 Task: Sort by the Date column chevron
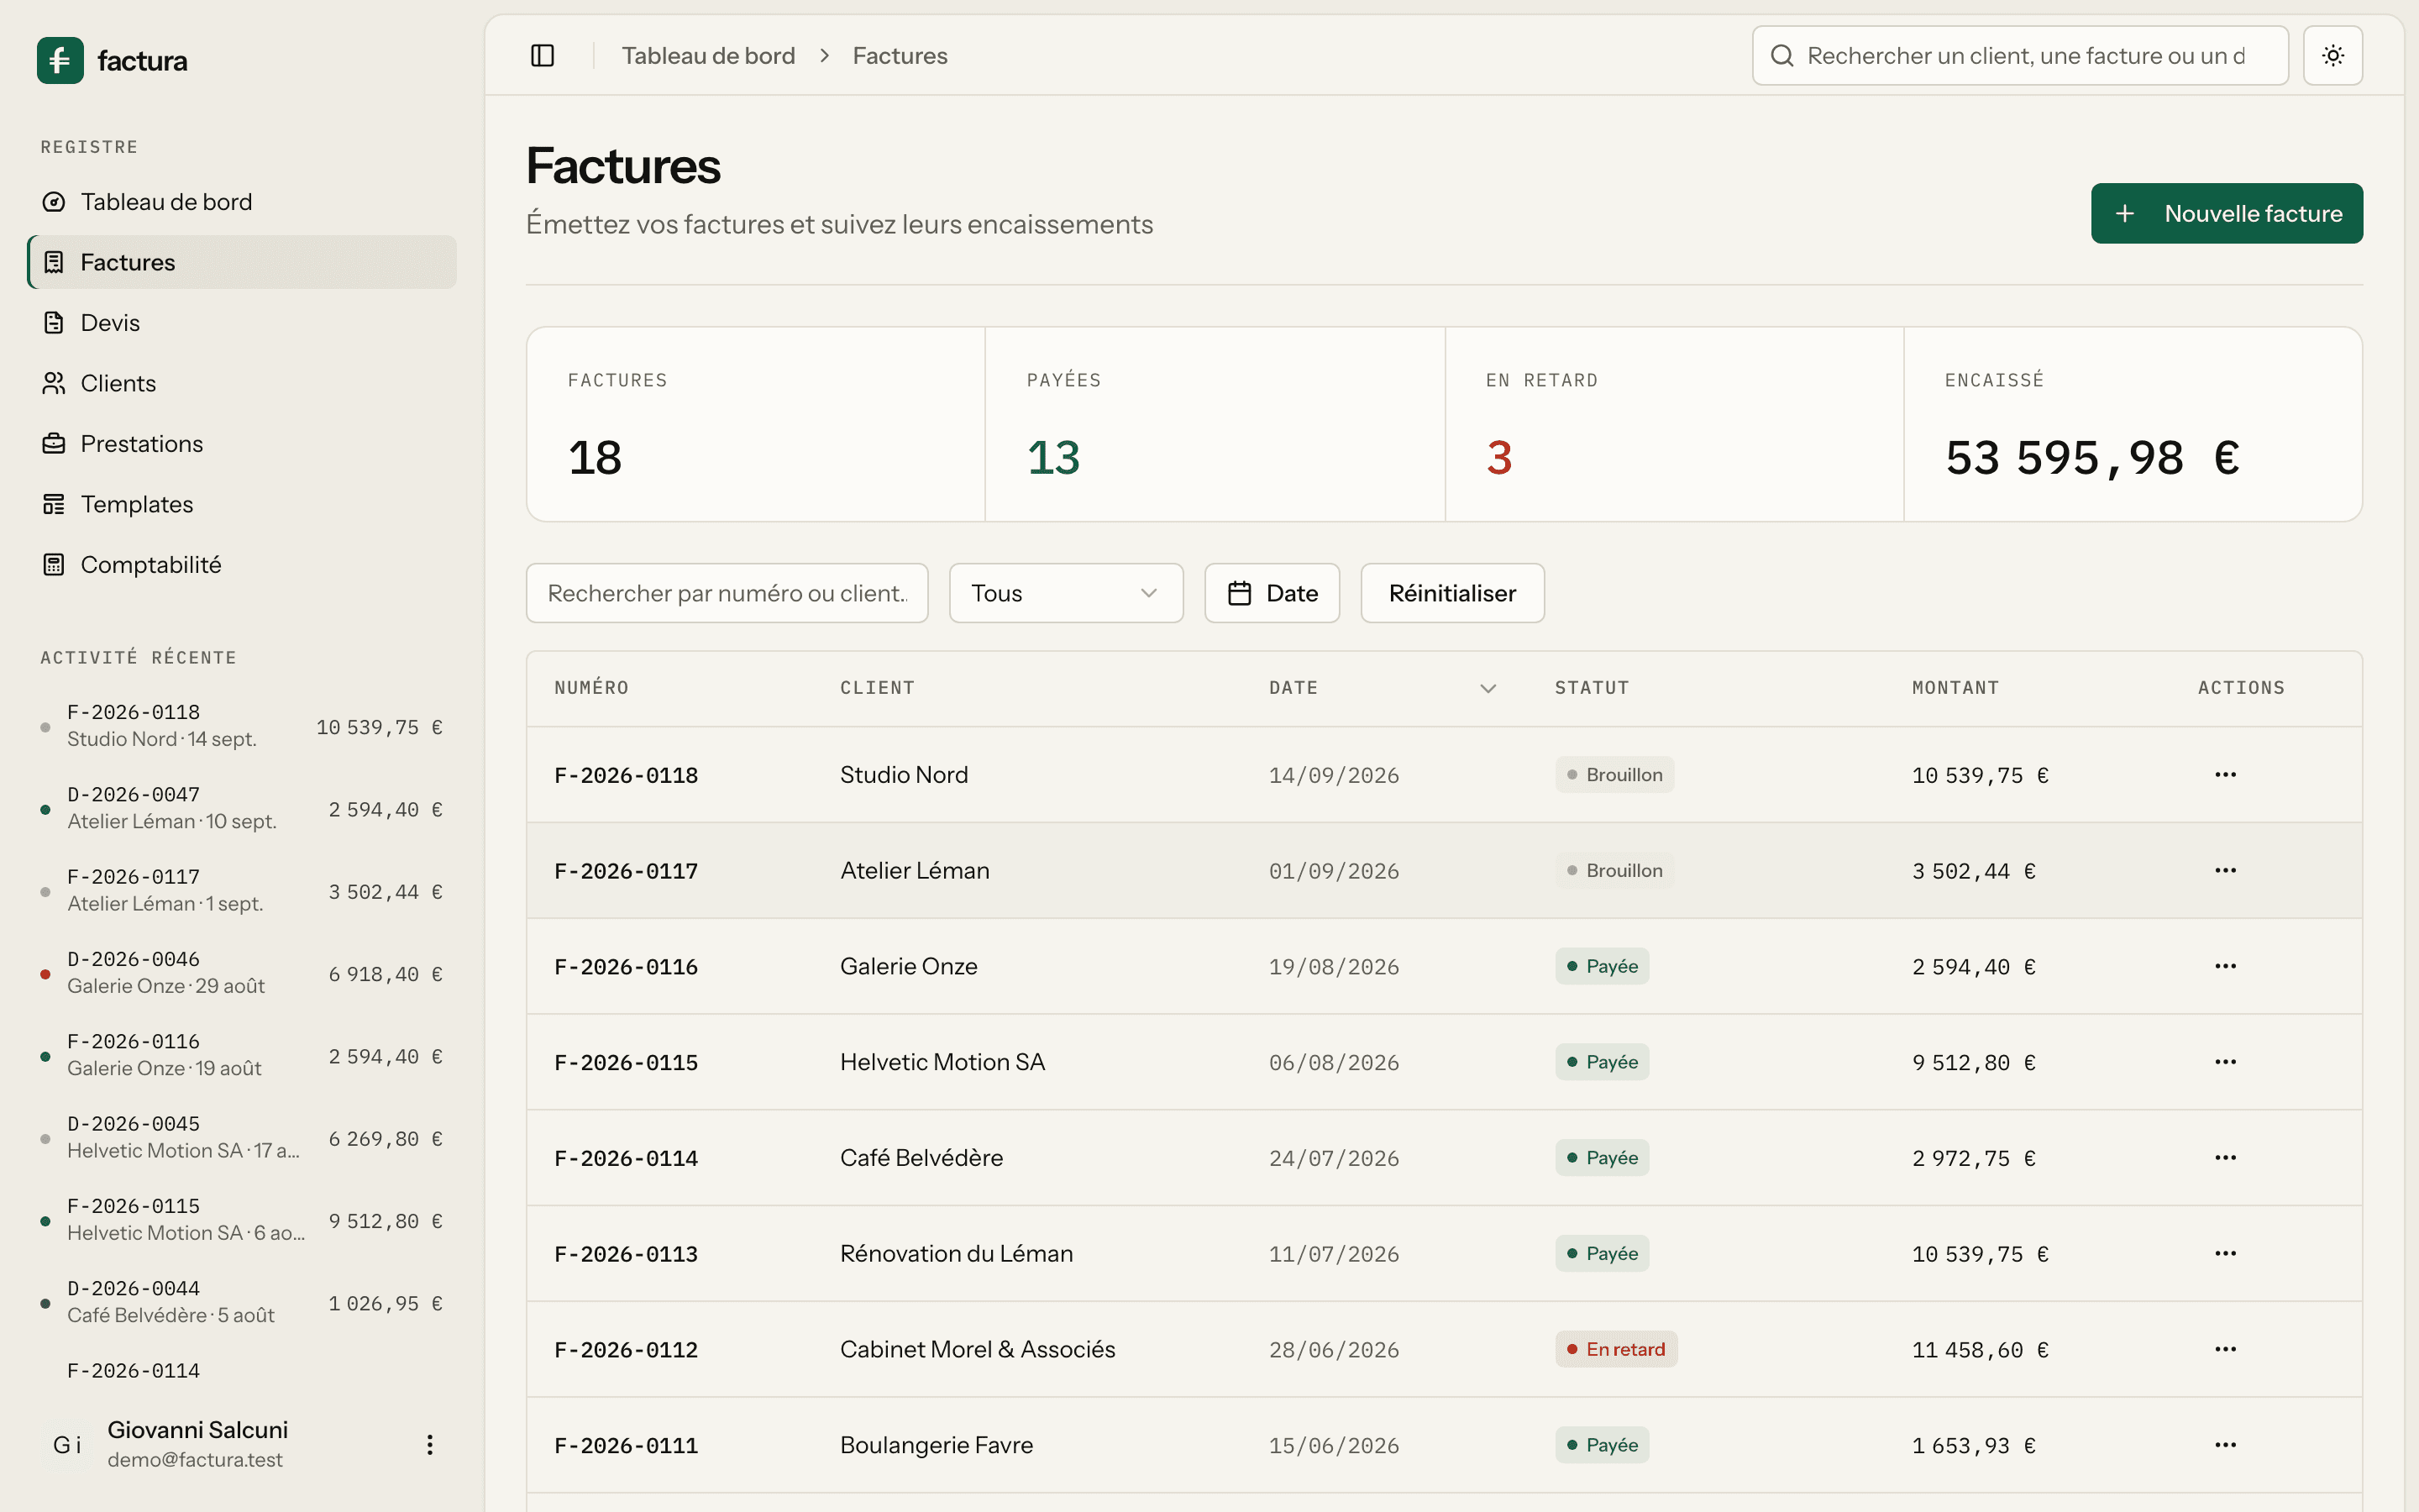click(1488, 688)
